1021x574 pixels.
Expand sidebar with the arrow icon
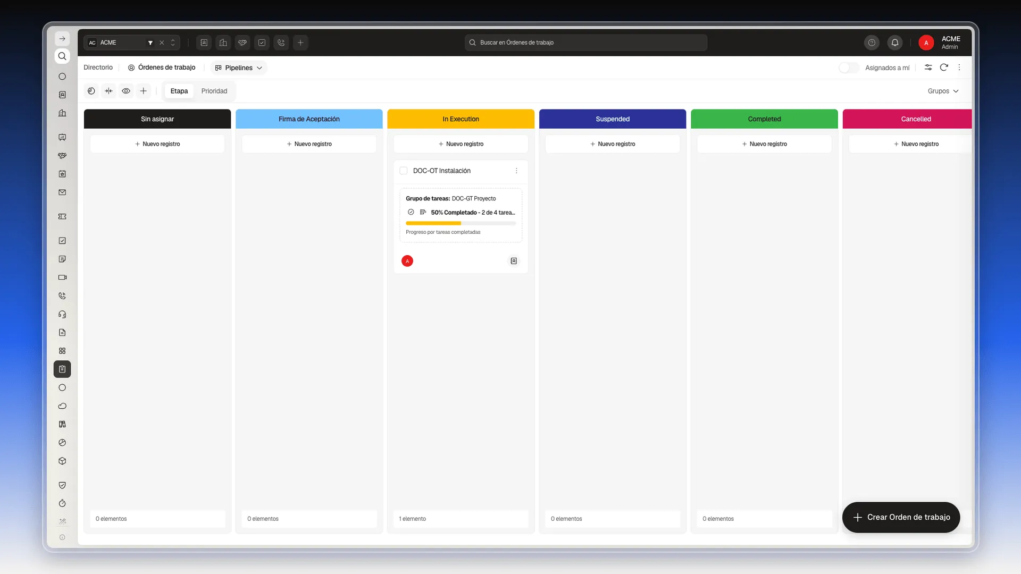tap(62, 39)
